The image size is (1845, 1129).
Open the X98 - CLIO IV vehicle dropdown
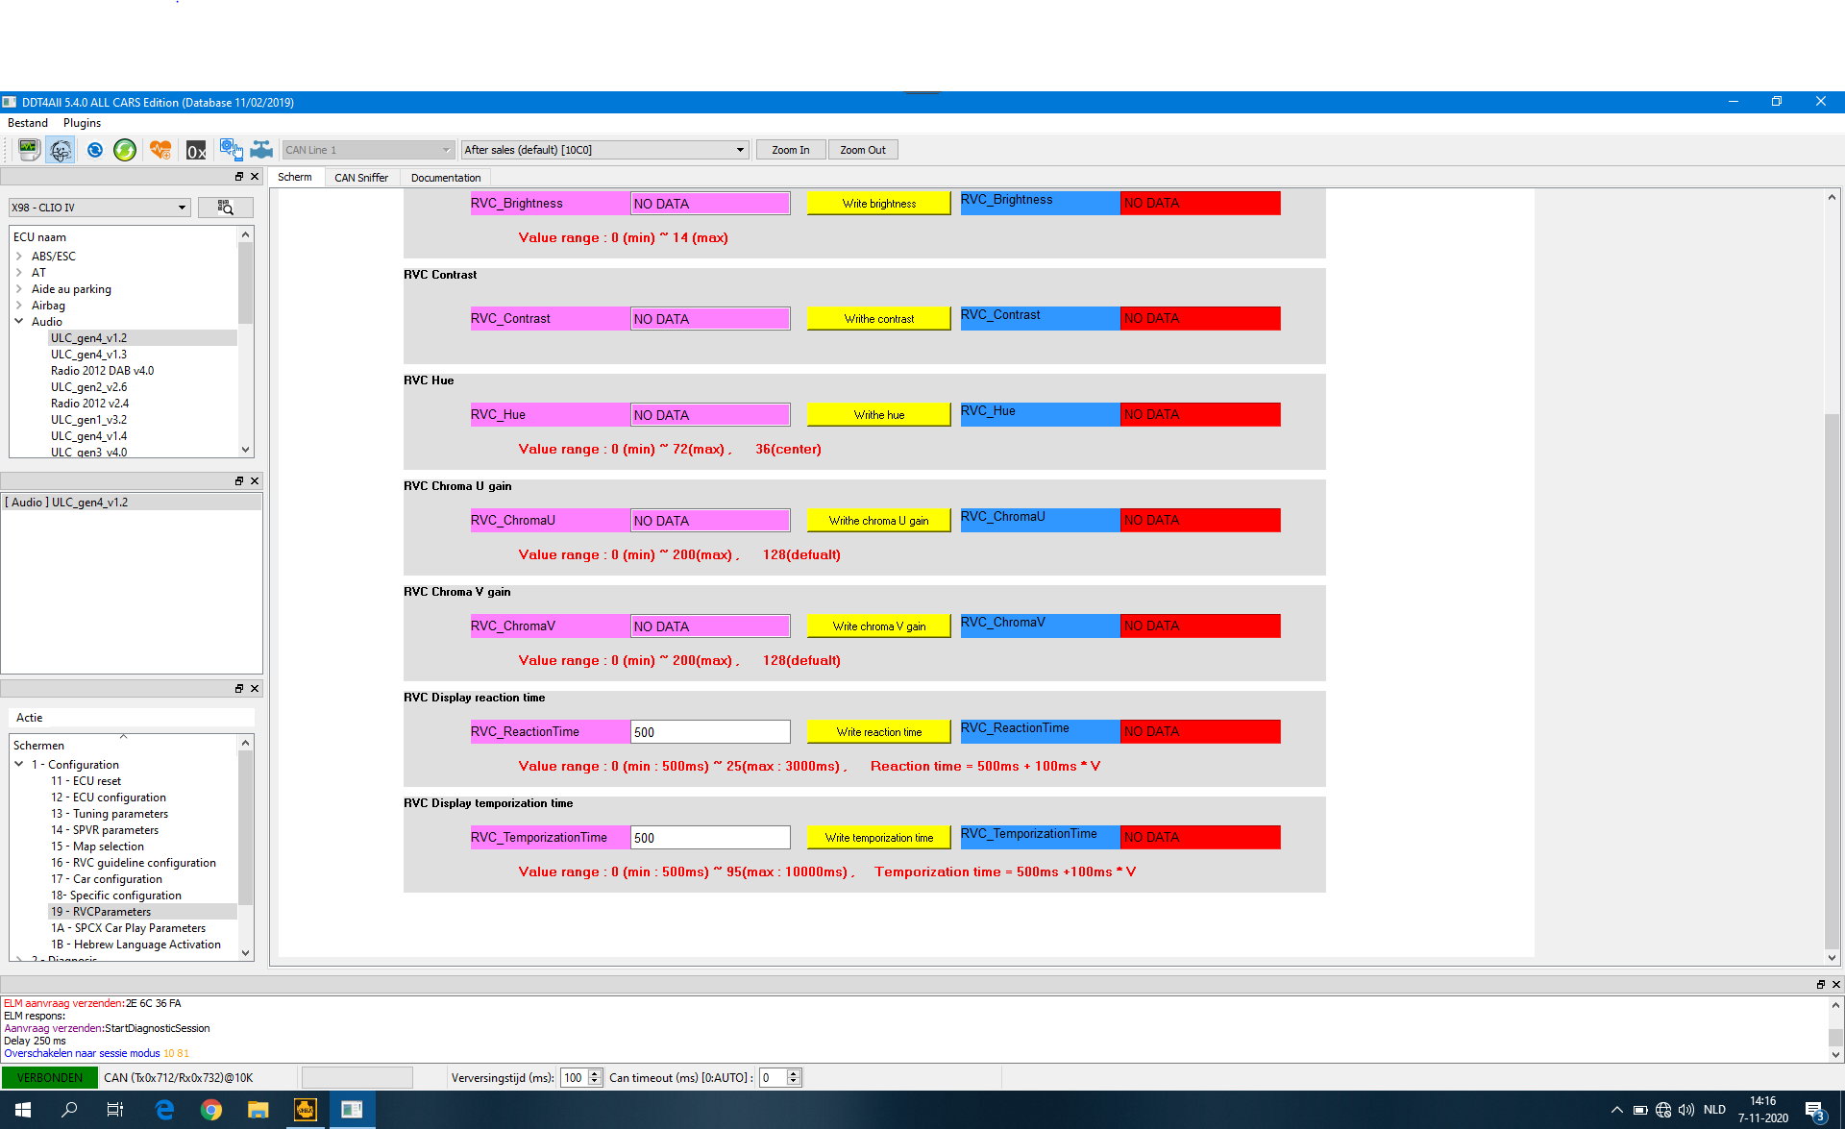point(99,208)
